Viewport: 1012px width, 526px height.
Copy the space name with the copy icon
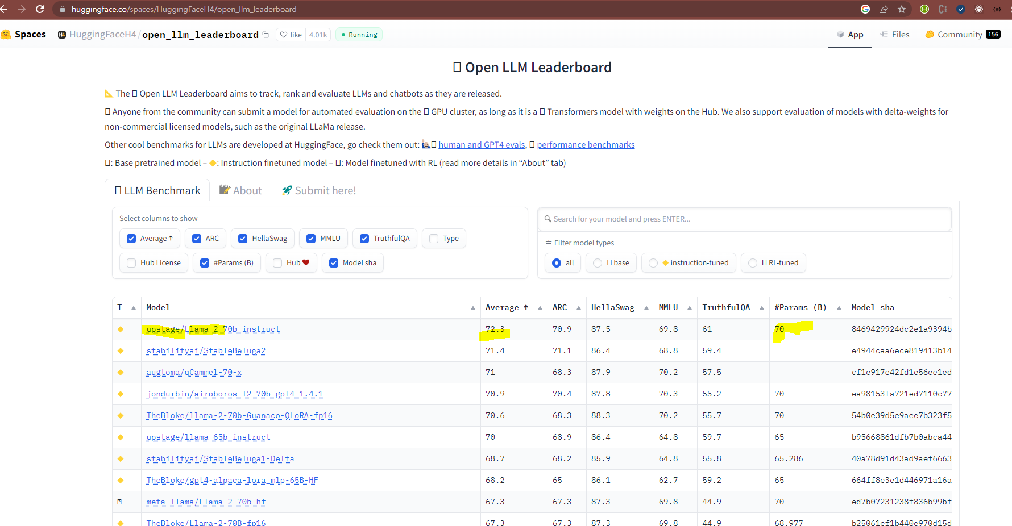(x=266, y=35)
